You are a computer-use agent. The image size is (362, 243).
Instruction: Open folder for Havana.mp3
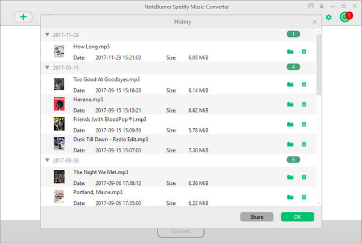click(x=290, y=105)
